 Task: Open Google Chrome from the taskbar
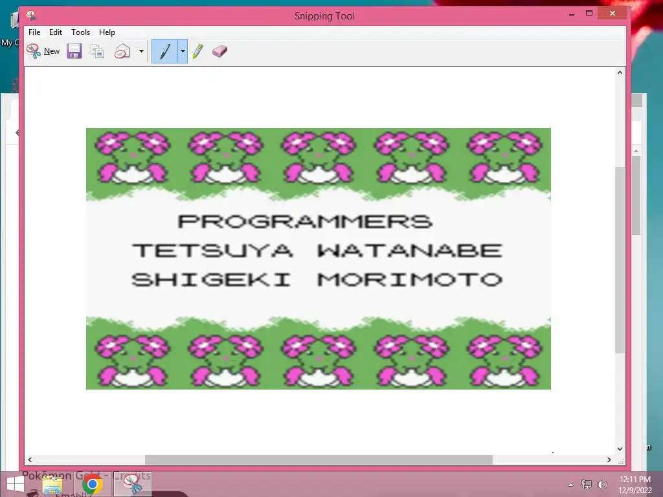(x=92, y=485)
